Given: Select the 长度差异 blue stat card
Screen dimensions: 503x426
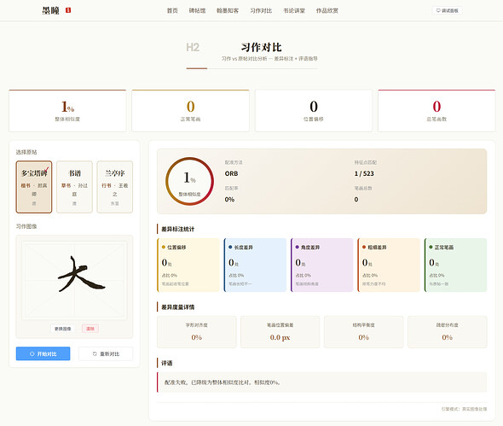Looking at the screenshot, I should pyautogui.click(x=256, y=265).
